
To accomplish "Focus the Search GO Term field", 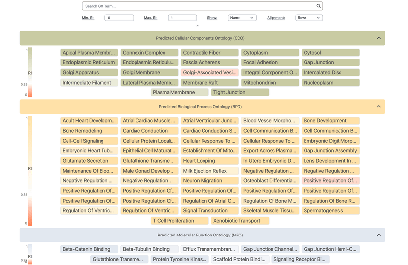I will [x=197, y=6].
